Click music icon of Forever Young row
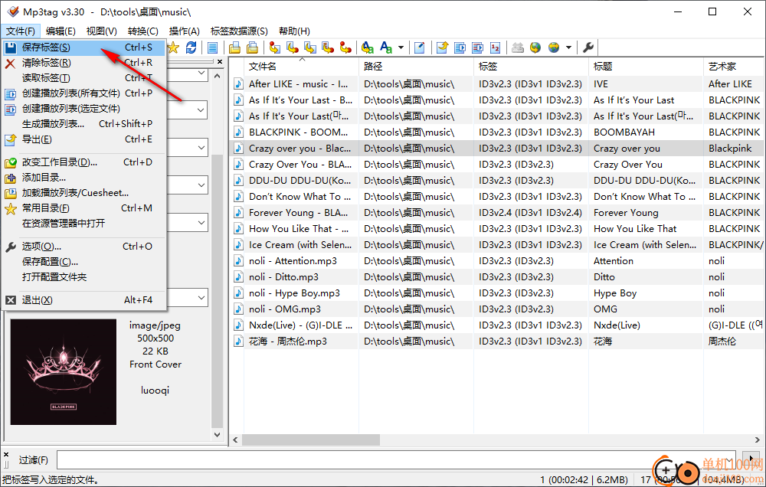Viewport: 766px width, 487px height. coord(238,212)
